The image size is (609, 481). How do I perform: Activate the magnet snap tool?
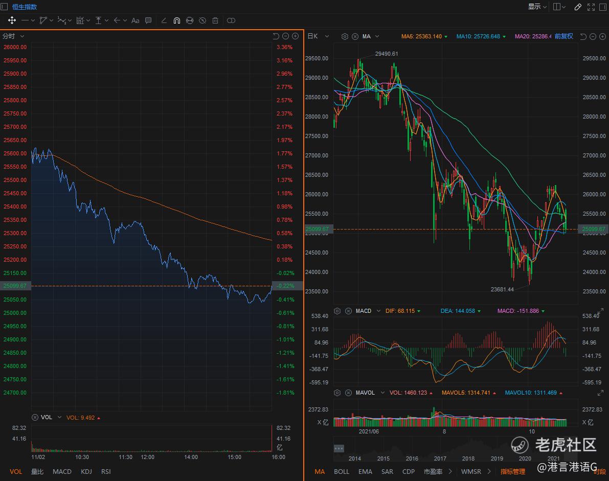coord(177,20)
